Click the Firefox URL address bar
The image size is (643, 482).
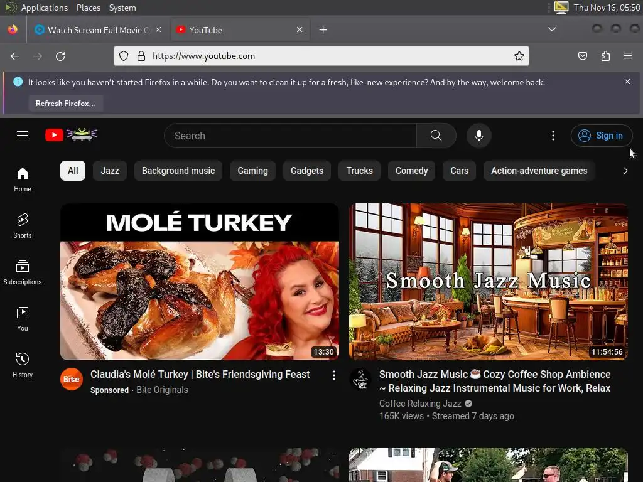click(x=321, y=56)
